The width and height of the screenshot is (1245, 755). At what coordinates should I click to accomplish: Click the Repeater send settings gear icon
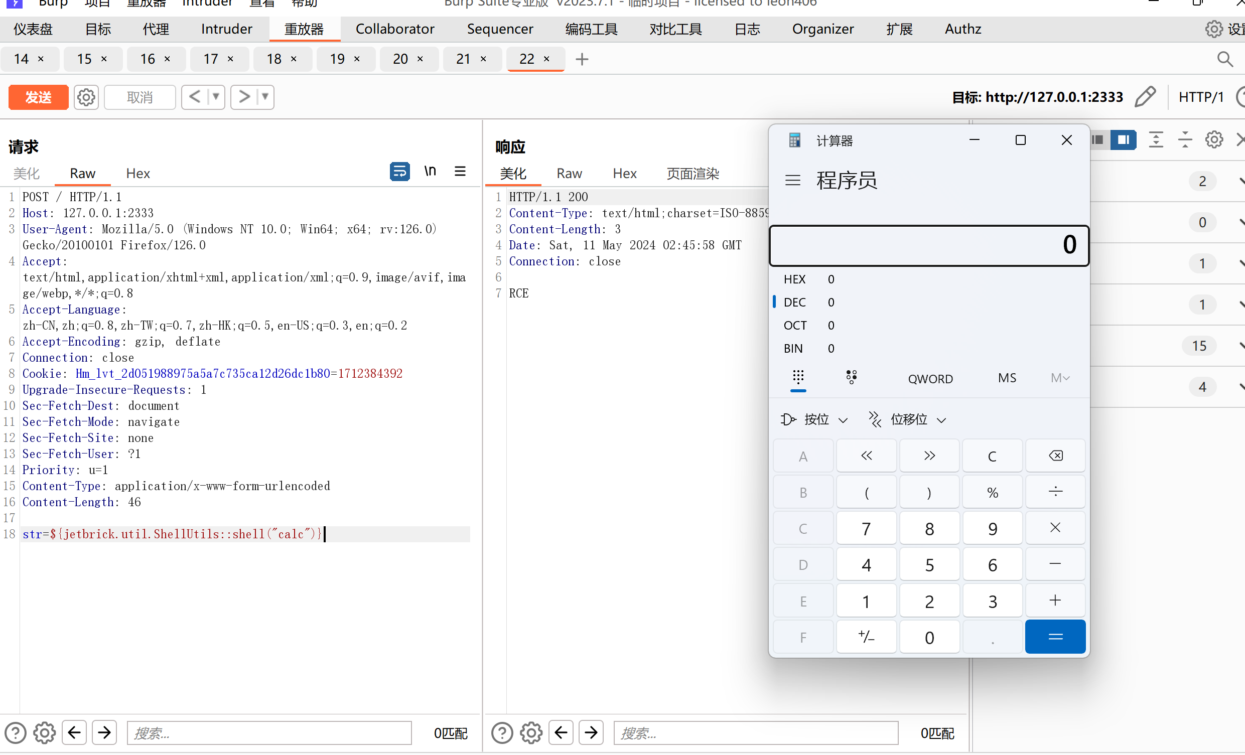(86, 97)
